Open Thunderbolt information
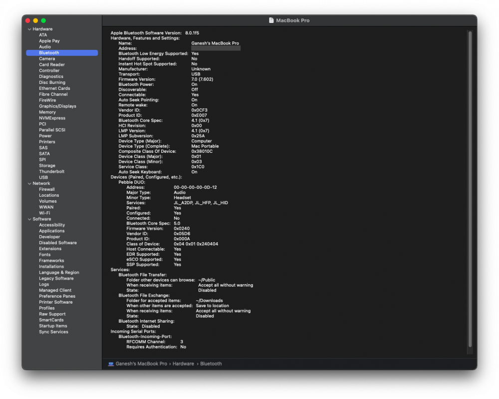Screen dimensions: 499x399 [51, 172]
